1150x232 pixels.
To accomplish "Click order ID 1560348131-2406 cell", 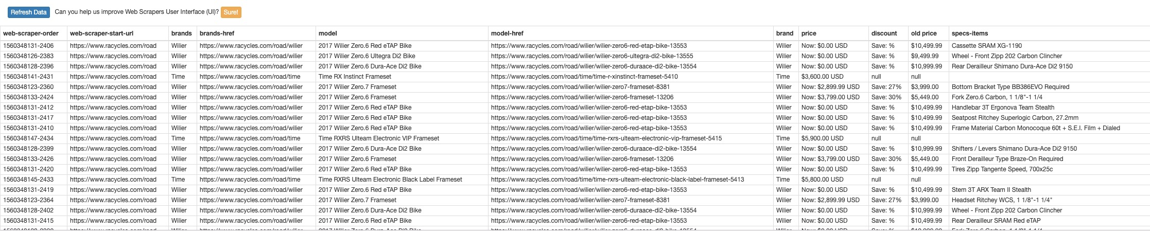I will (x=28, y=46).
